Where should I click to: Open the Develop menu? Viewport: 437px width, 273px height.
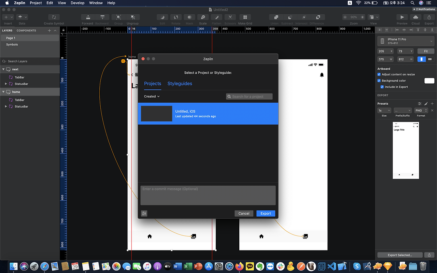tap(77, 3)
